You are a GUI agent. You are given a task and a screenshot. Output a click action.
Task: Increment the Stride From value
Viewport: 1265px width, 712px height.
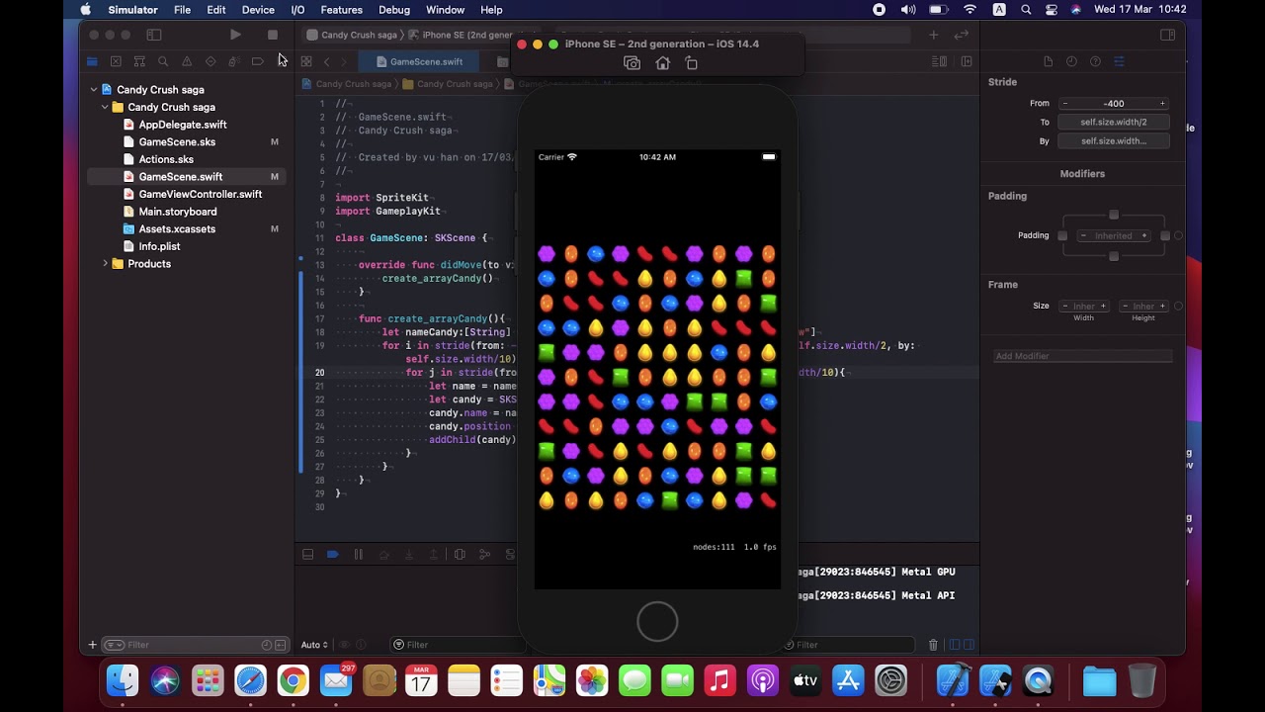click(1162, 104)
